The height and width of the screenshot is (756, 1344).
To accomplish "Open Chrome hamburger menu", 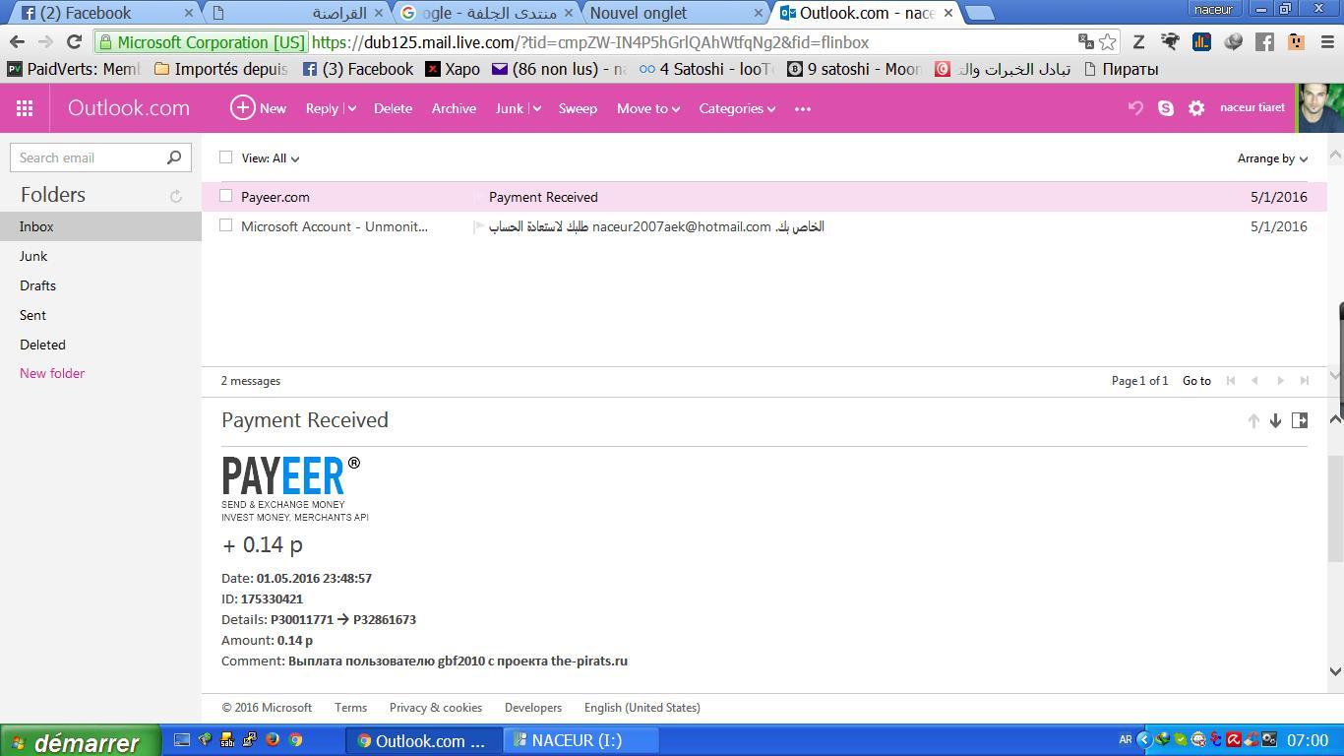I will [x=1327, y=41].
